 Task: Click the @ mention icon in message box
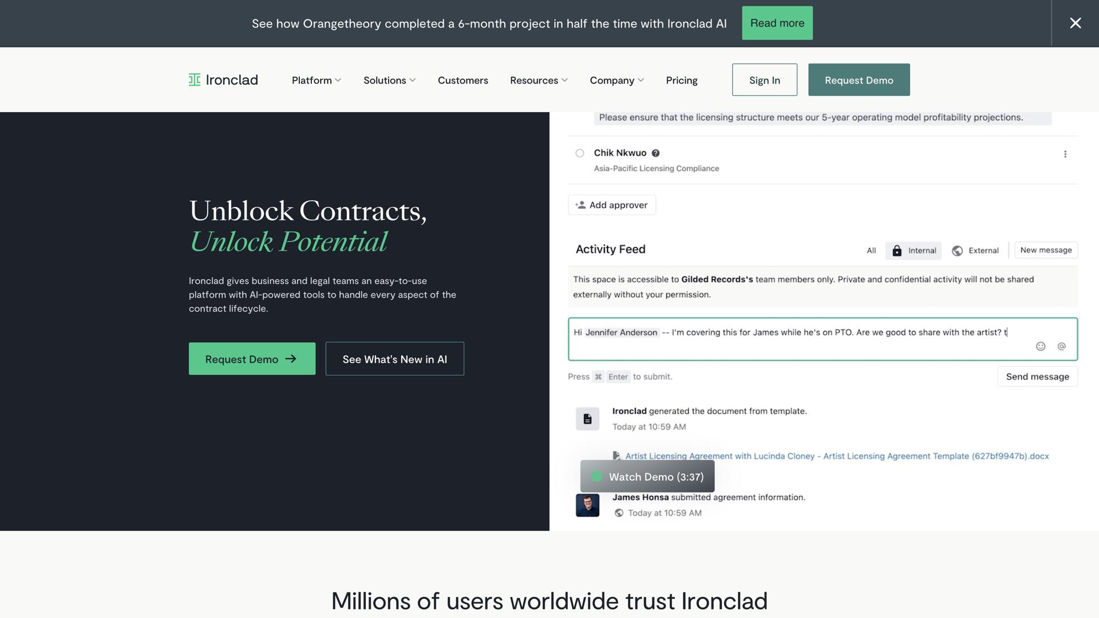[1061, 346]
